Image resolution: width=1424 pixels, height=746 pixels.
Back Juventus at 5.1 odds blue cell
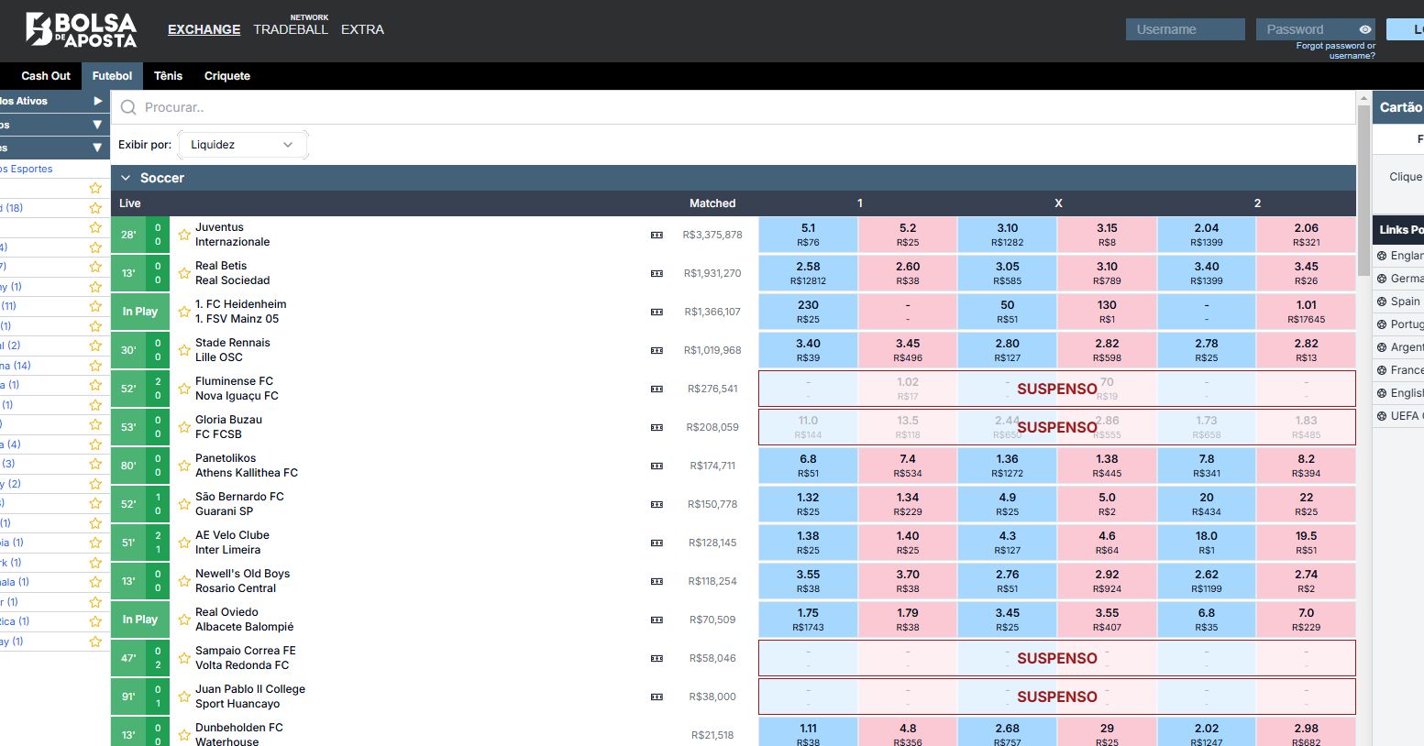tap(808, 235)
